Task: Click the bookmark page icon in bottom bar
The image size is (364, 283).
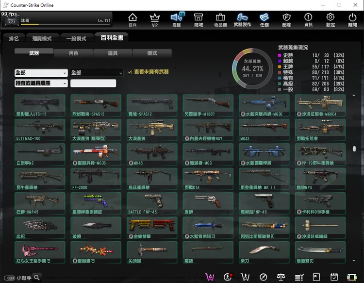Action: click(316, 277)
